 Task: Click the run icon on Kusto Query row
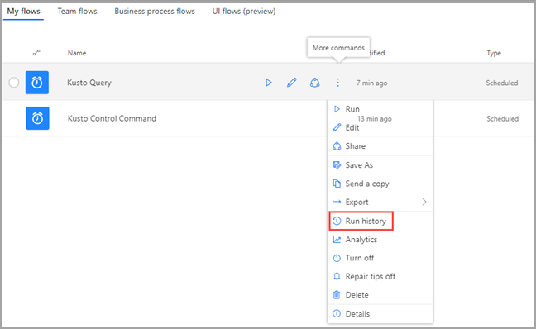click(269, 83)
